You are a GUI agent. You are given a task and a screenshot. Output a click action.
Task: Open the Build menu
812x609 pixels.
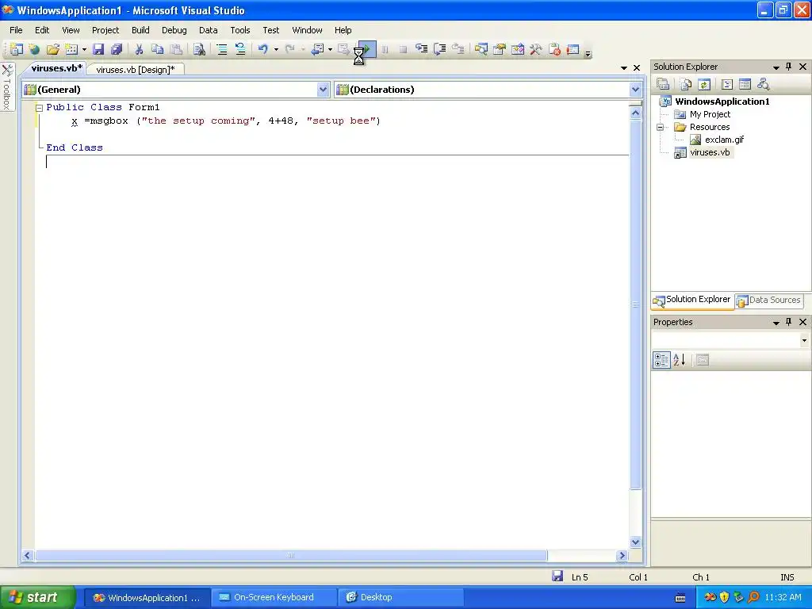point(140,30)
